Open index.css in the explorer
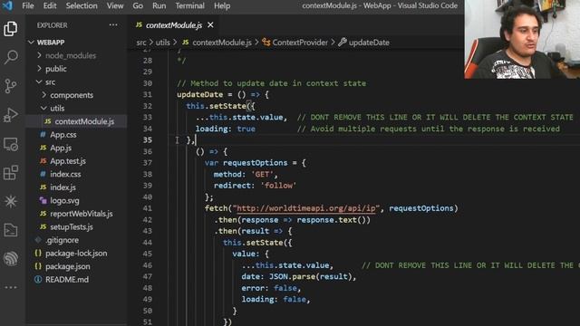Viewport: 580px width, 326px height. (x=65, y=174)
